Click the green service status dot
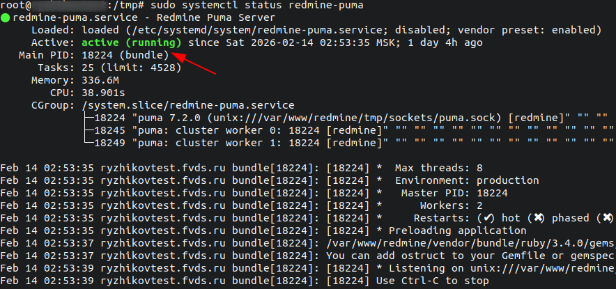Image resolution: width=616 pixels, height=289 pixels. (x=6, y=17)
